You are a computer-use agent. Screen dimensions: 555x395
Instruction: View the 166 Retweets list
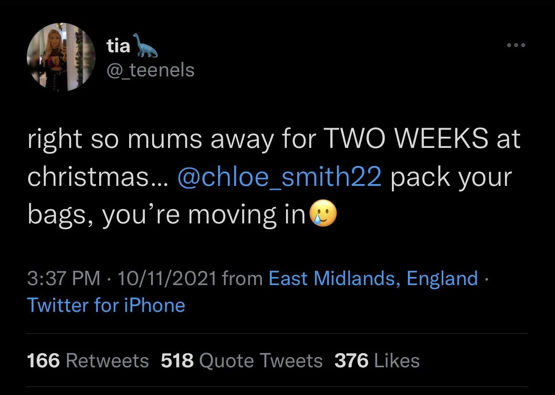coord(88,361)
